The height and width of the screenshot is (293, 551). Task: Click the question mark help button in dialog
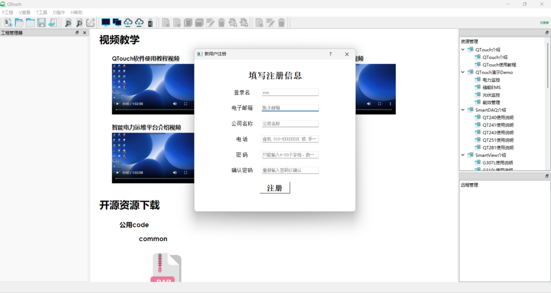(x=330, y=54)
